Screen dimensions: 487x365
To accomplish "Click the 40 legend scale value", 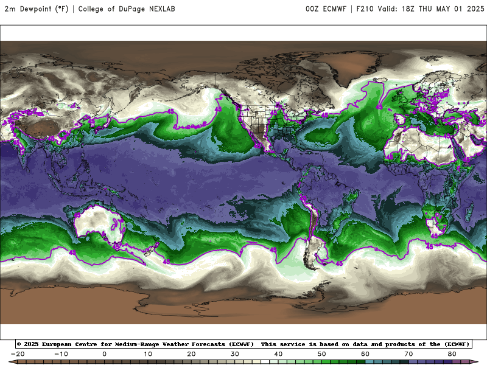I will (x=278, y=354).
